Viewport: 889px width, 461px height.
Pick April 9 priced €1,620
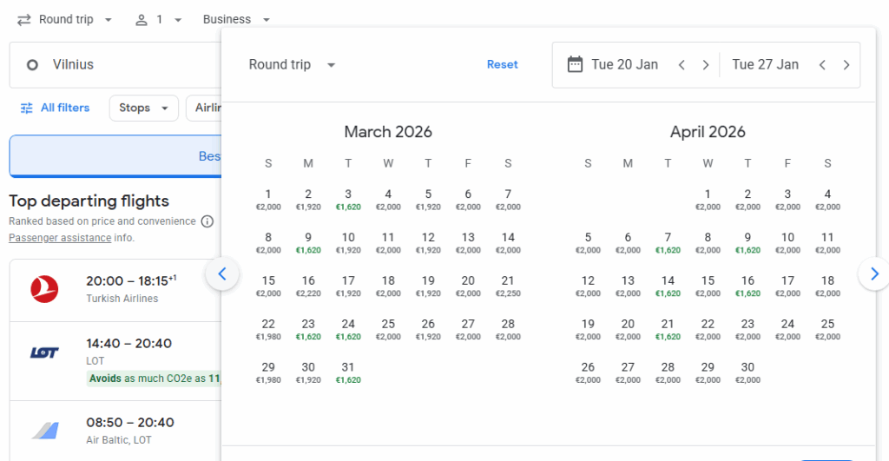pos(747,243)
